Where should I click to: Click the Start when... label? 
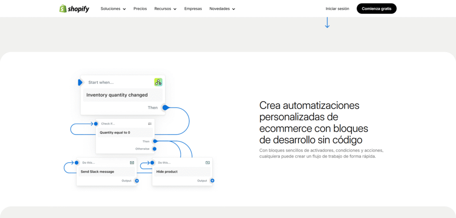pyautogui.click(x=101, y=83)
